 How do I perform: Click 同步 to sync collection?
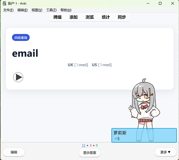point(122,17)
